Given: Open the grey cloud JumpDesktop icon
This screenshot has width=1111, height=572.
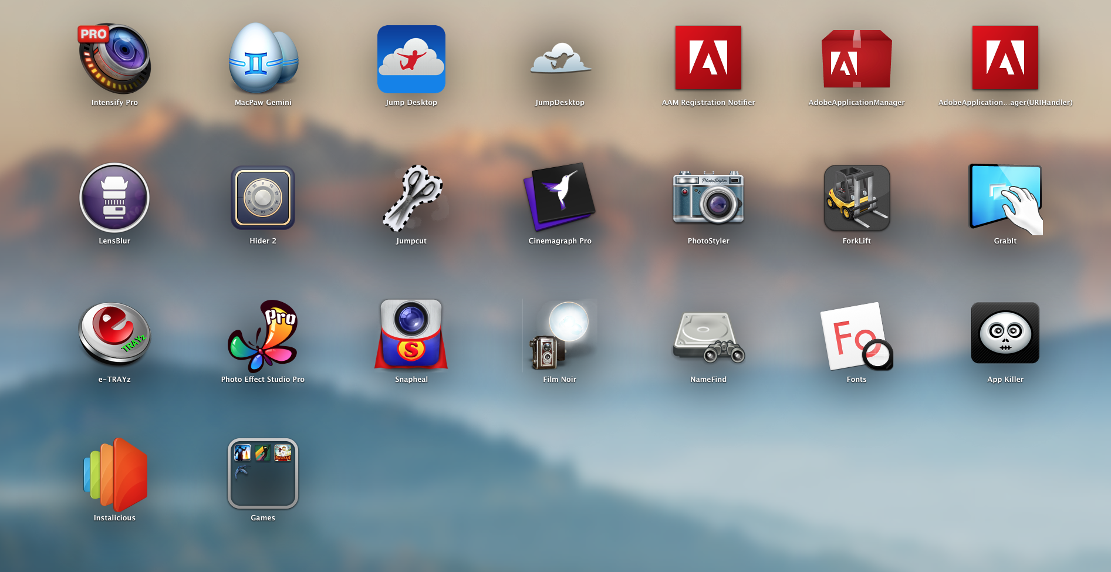Looking at the screenshot, I should click(x=560, y=59).
